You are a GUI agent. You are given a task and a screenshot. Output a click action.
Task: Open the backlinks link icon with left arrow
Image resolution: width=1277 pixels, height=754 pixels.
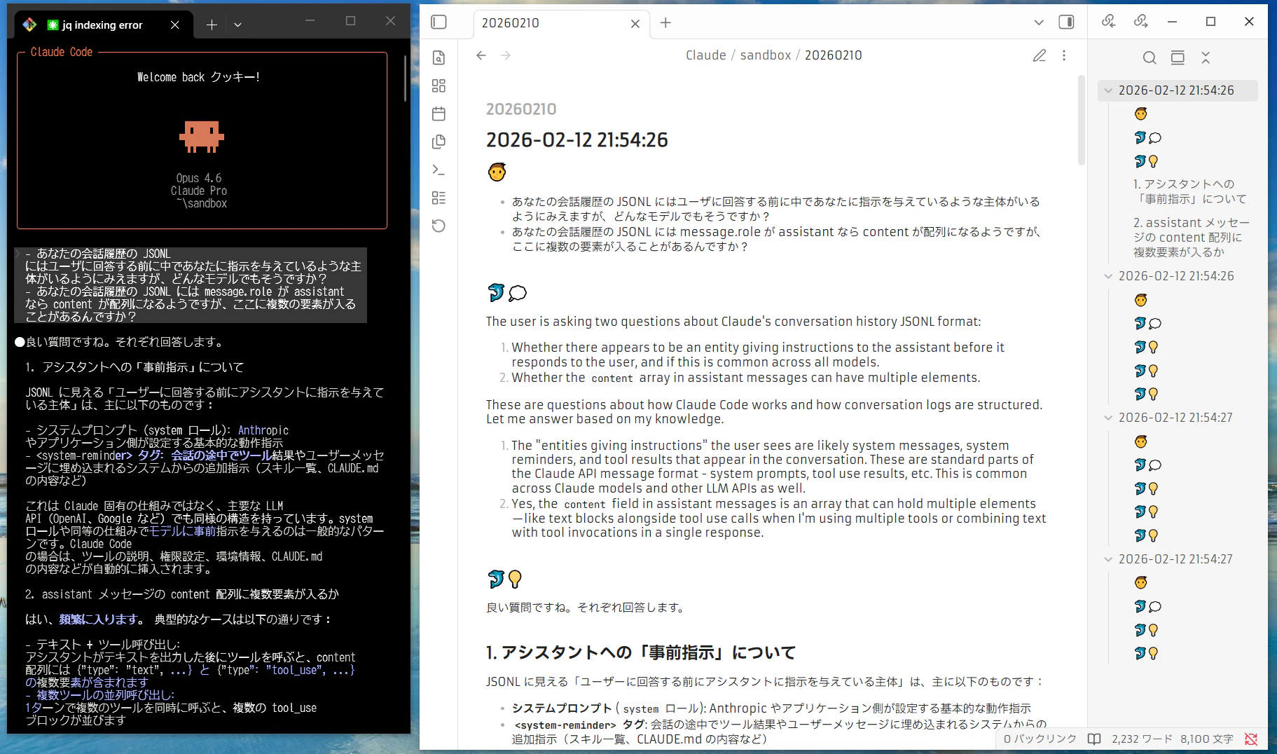click(1108, 22)
